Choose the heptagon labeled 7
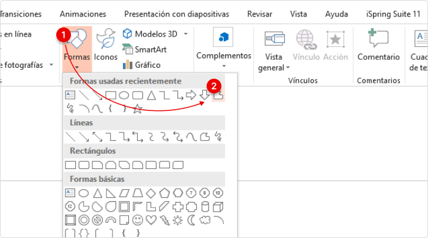The width and height of the screenshot is (428, 238). click(191, 193)
